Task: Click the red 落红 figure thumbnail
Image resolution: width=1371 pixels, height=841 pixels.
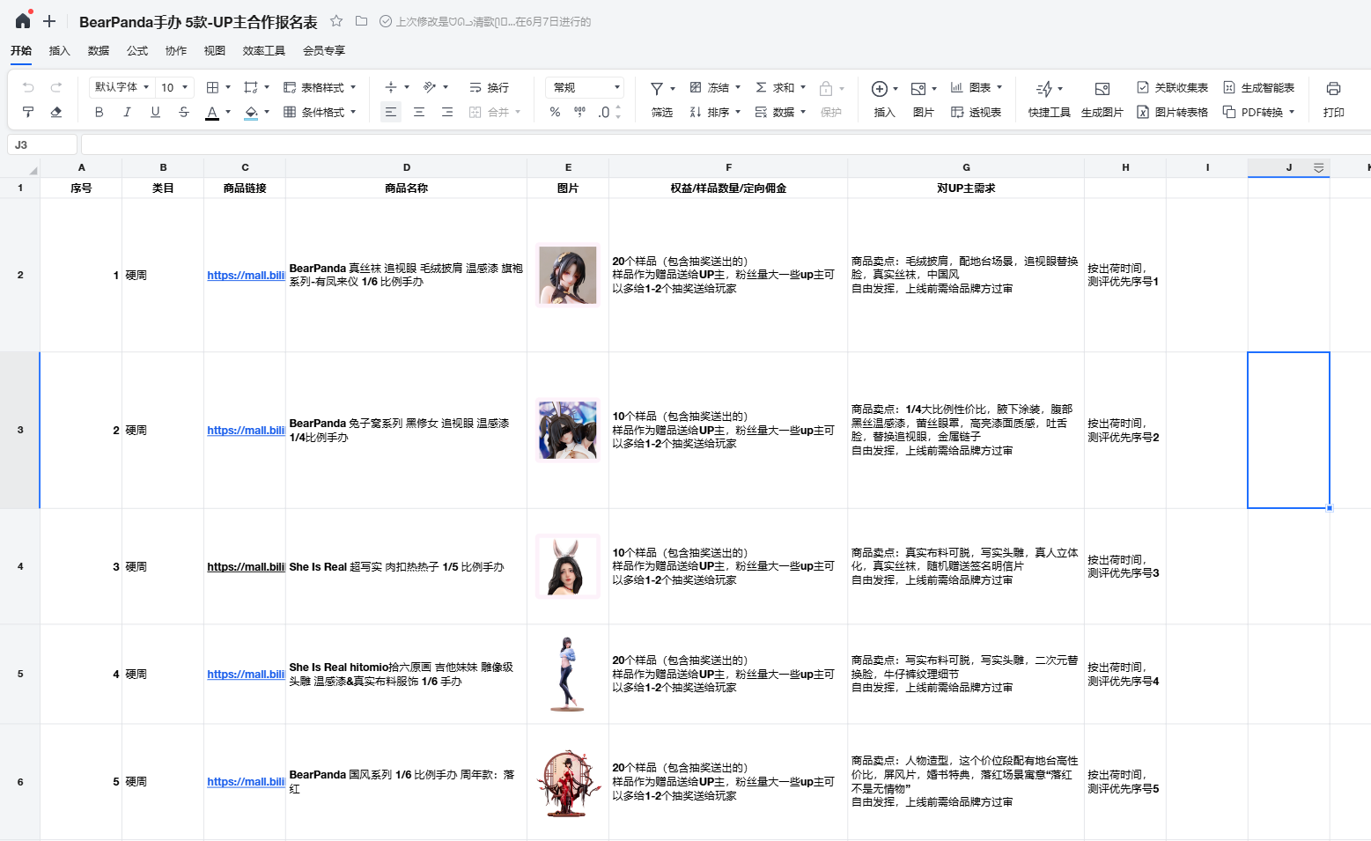Action: tap(568, 782)
